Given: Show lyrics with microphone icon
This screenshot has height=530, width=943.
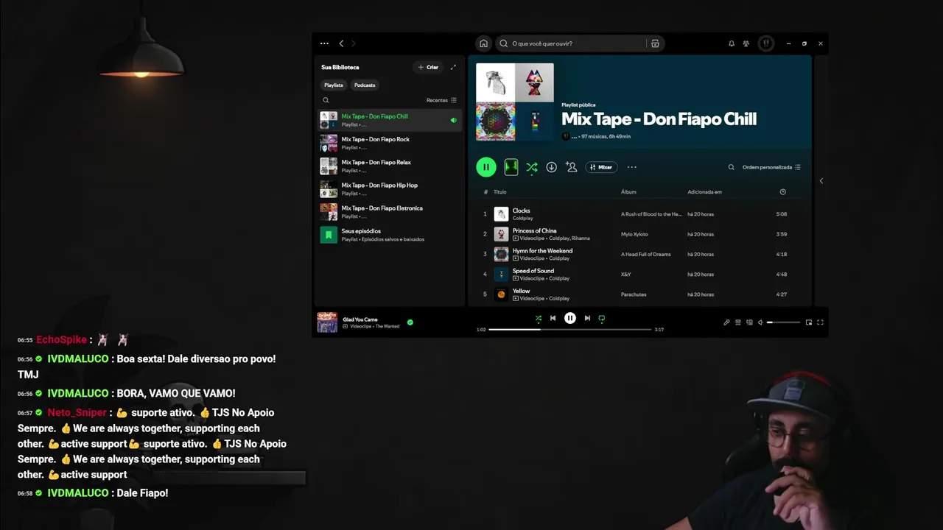Looking at the screenshot, I should (x=726, y=322).
